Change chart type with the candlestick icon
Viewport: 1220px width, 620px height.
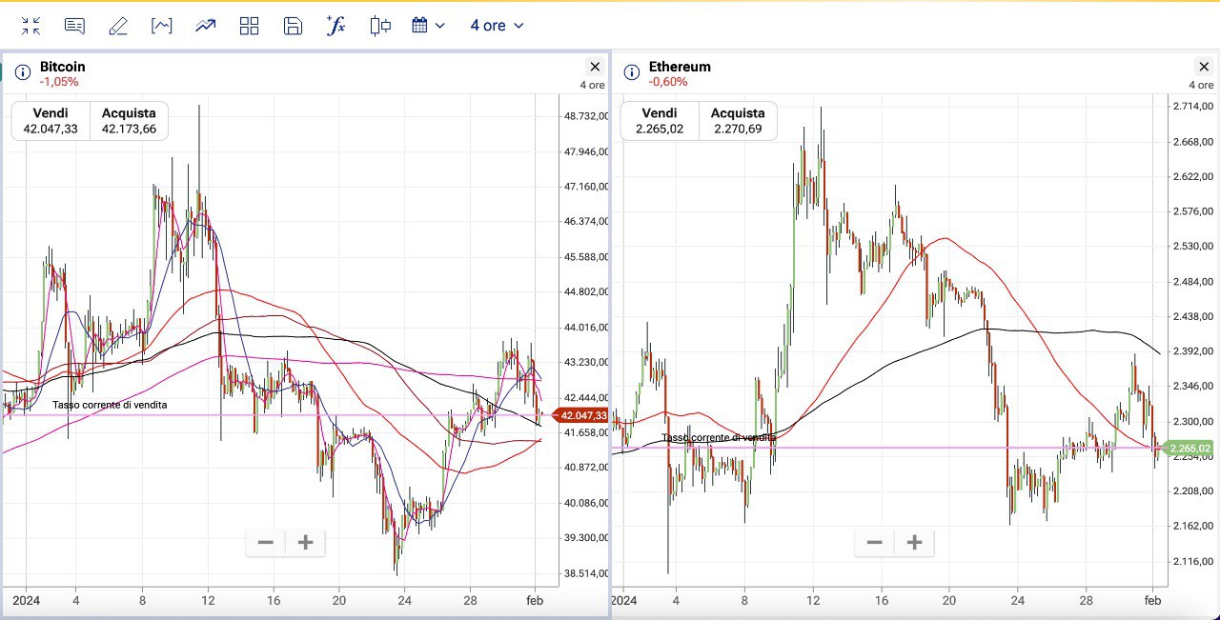[380, 26]
